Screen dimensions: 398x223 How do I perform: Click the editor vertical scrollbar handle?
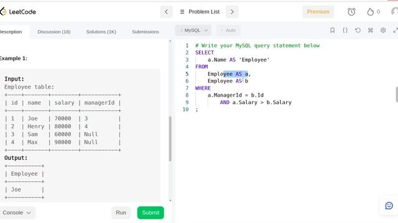click(397, 94)
